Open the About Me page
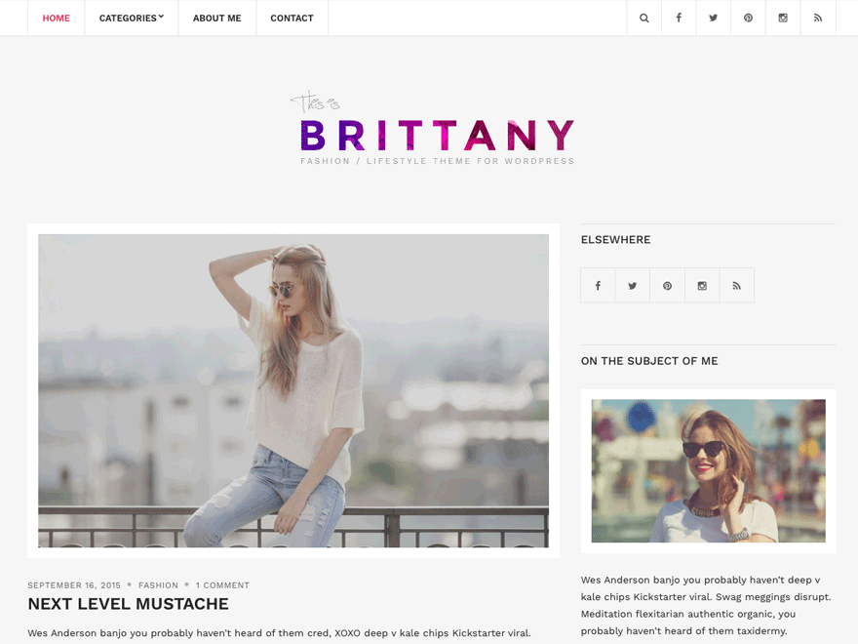Screen dimensions: 858x644 [x=216, y=19]
